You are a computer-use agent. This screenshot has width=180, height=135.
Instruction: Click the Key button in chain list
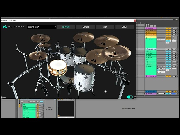(30, 102)
